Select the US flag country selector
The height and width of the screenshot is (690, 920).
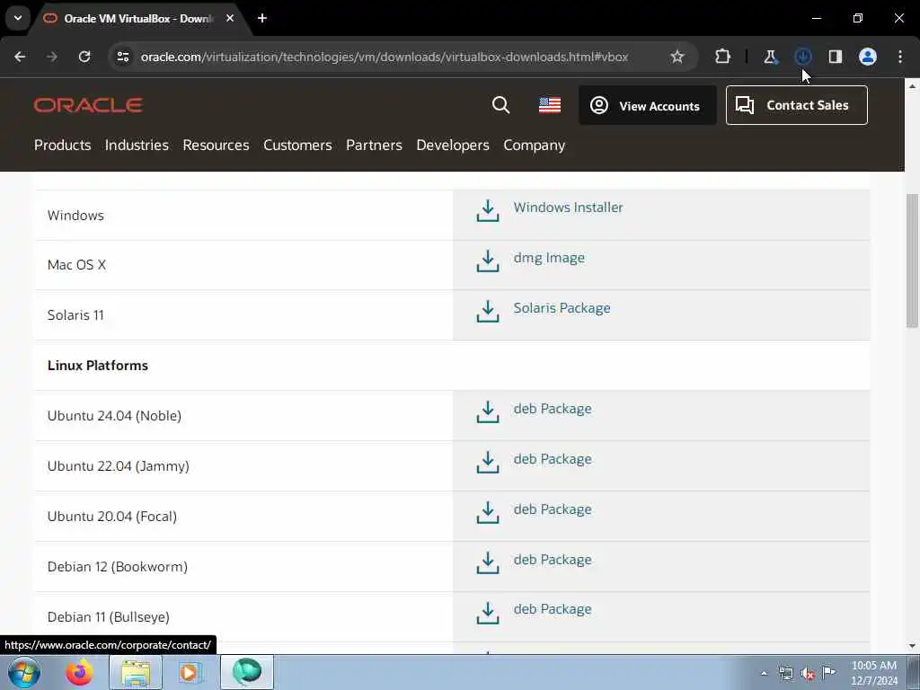tap(550, 105)
